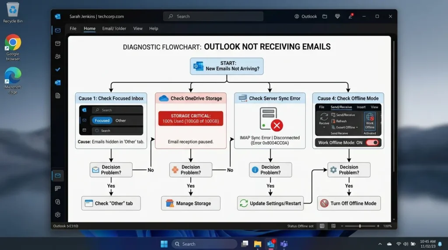Open the settings gear icon in sidebar
Image resolution: width=448 pixels, height=250 pixels.
click(58, 215)
